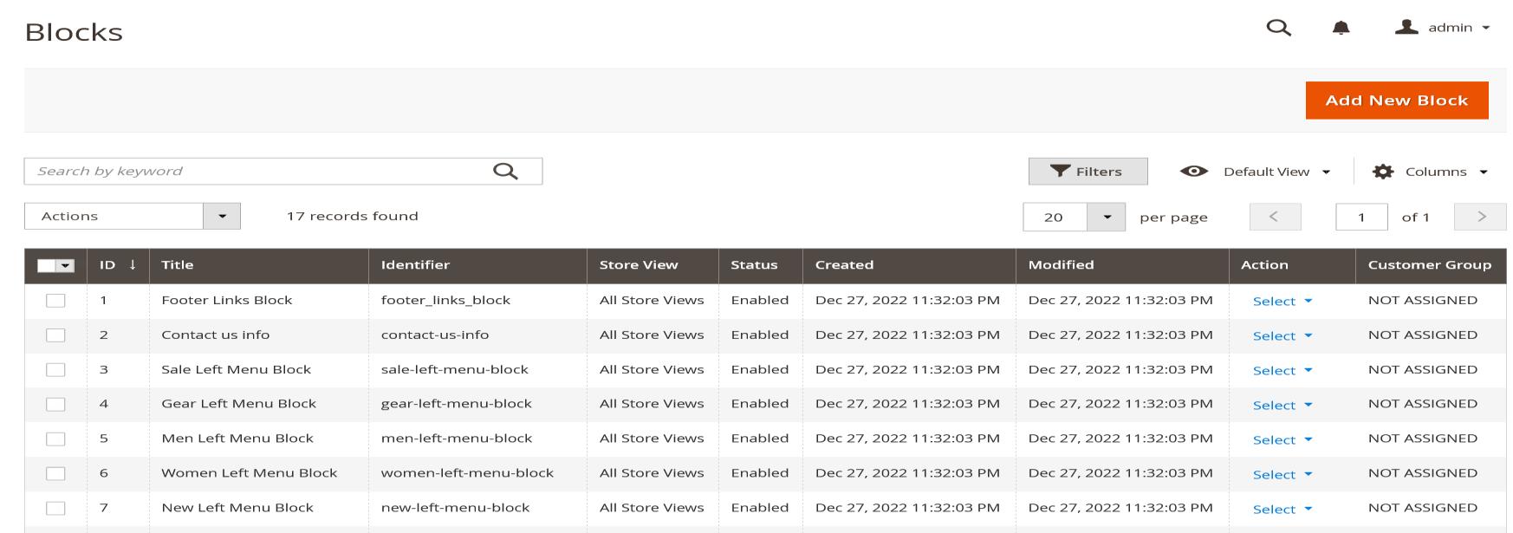Check the Footer Links Block row checkbox
Image resolution: width=1513 pixels, height=533 pixels.
(x=55, y=301)
